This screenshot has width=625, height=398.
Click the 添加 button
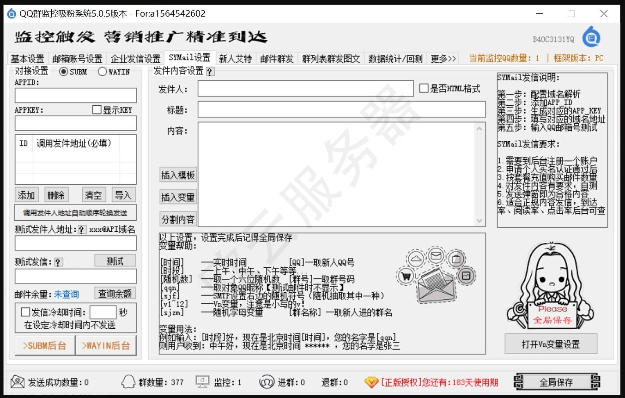[x=26, y=195]
